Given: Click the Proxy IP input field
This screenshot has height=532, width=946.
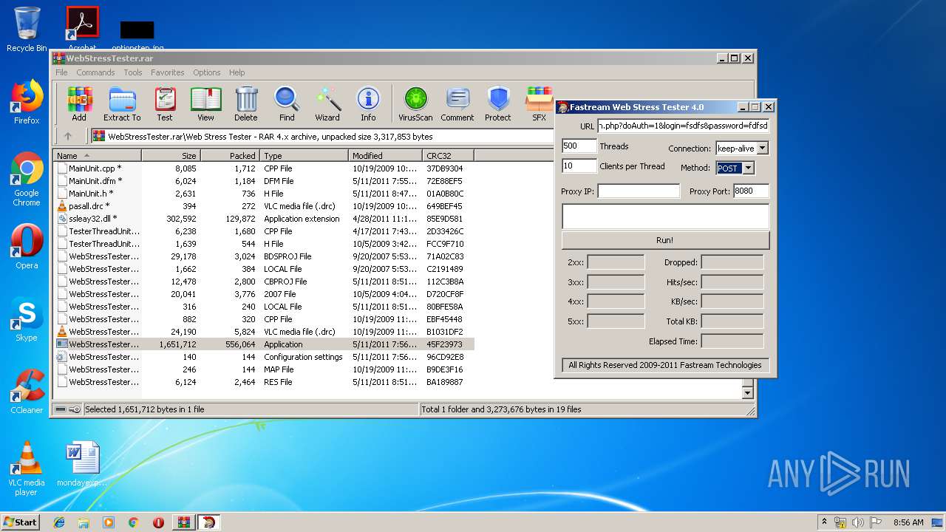Looking at the screenshot, I should pos(639,191).
